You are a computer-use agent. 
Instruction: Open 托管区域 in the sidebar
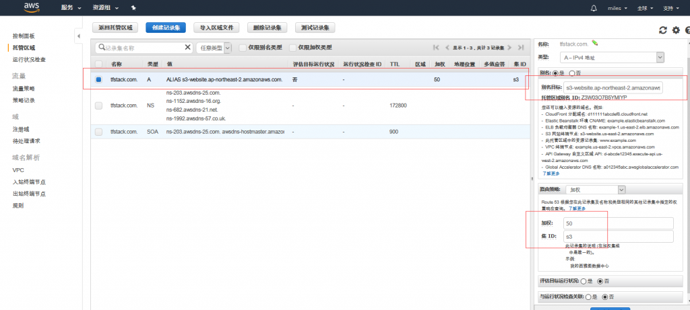point(24,48)
